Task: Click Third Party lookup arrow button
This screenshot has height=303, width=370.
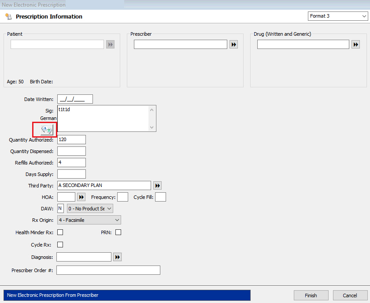Action: pyautogui.click(x=158, y=186)
